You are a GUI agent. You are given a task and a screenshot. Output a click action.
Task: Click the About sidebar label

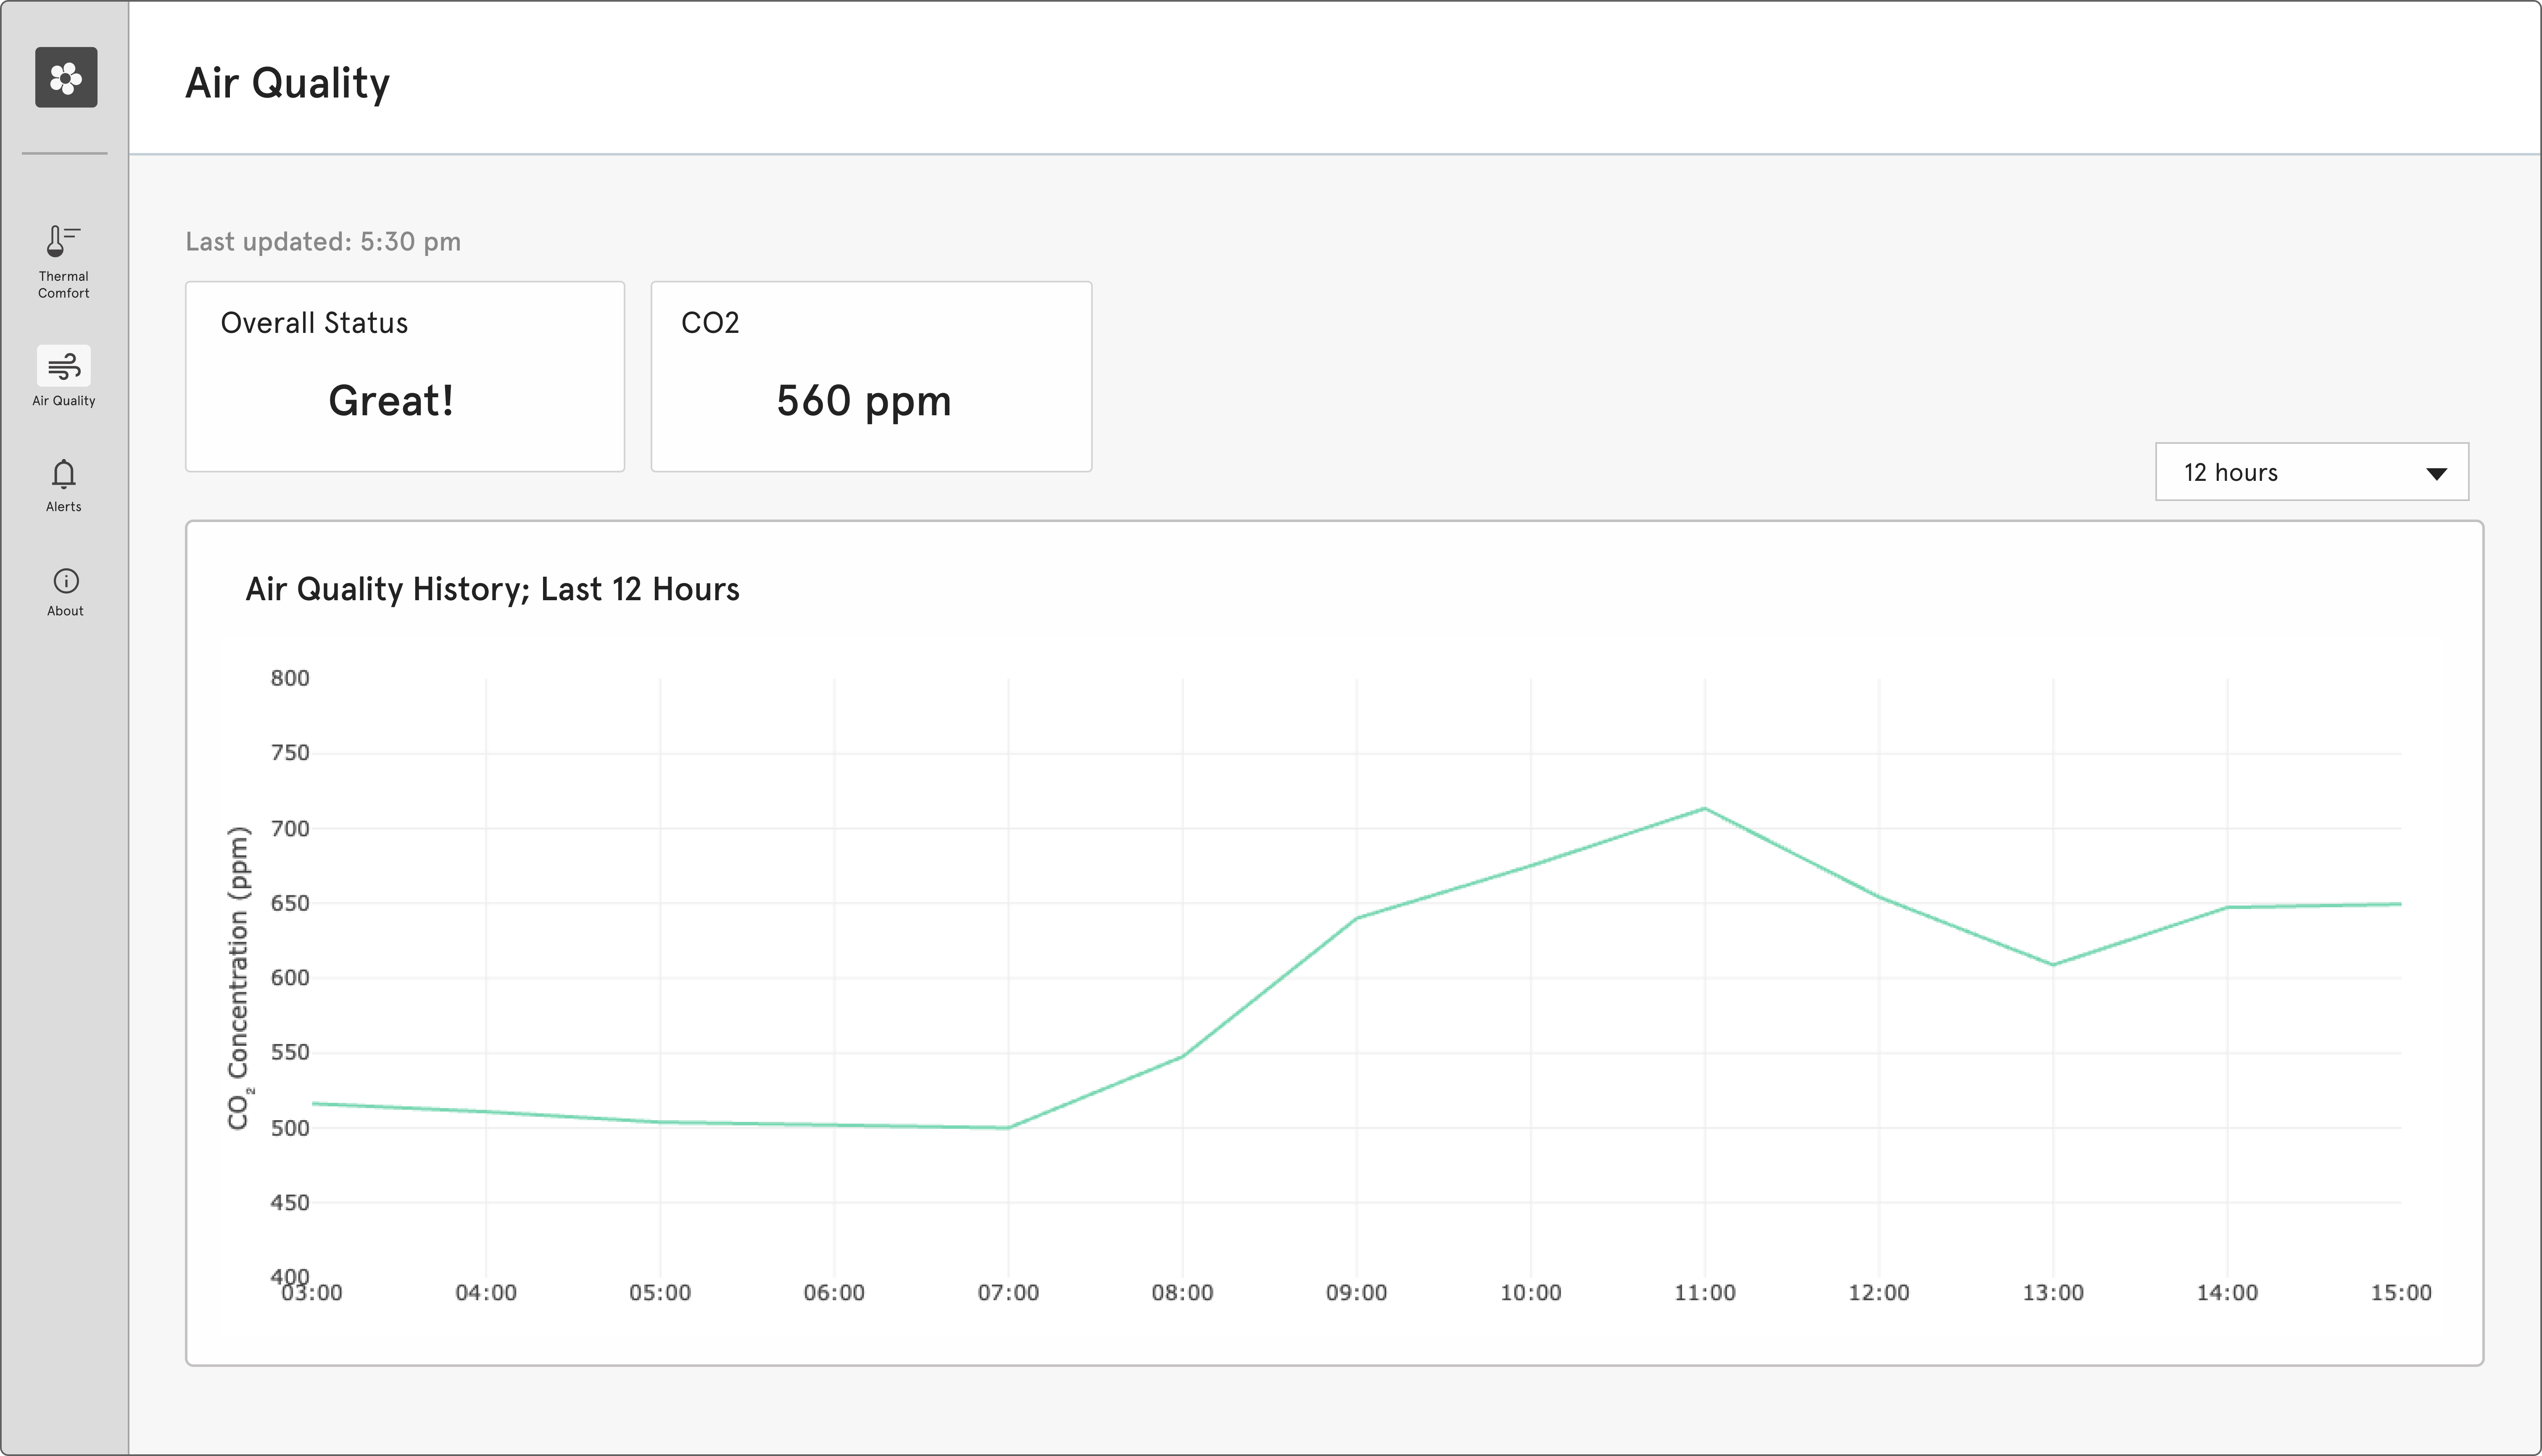pos(65,611)
